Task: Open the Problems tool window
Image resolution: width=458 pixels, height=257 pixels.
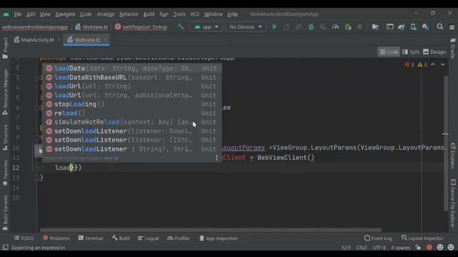Action: [57, 238]
